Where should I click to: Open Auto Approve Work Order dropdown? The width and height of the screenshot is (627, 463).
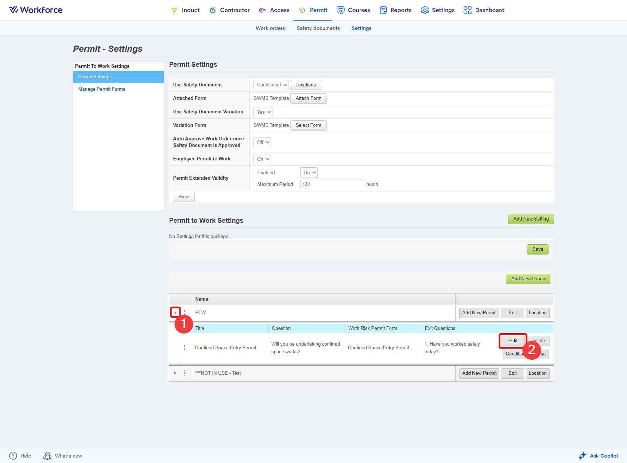tap(262, 142)
